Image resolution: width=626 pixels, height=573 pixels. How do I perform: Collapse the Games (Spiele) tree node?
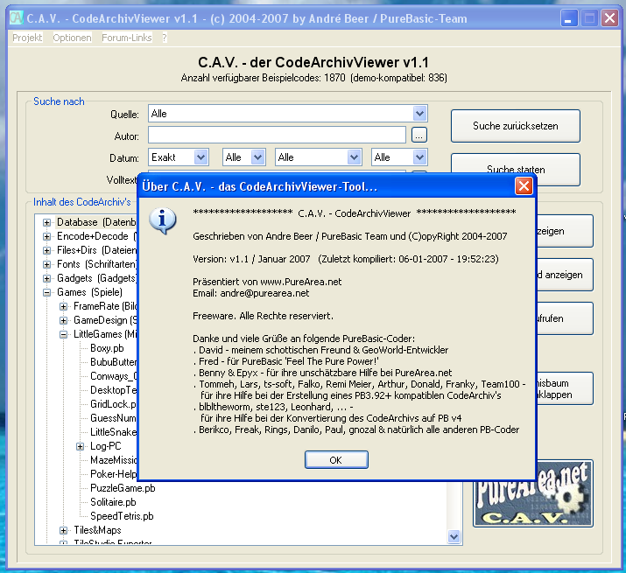click(46, 292)
